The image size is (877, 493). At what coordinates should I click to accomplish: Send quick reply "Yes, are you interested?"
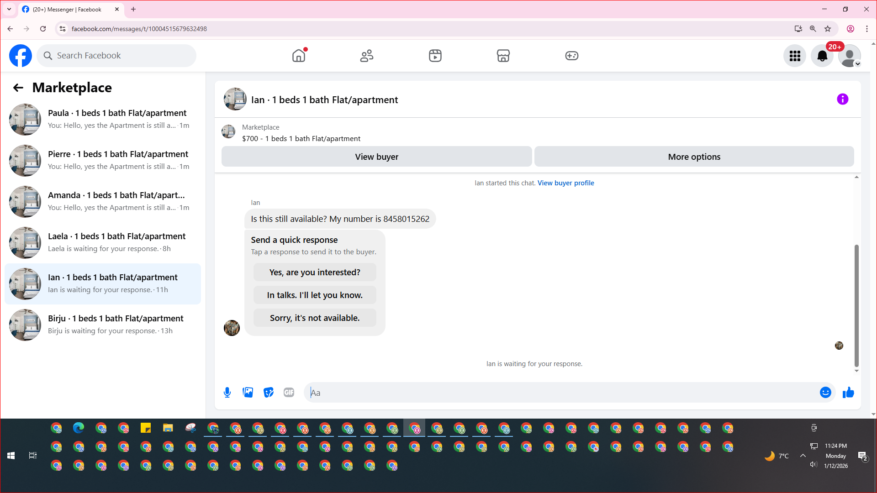tap(315, 273)
